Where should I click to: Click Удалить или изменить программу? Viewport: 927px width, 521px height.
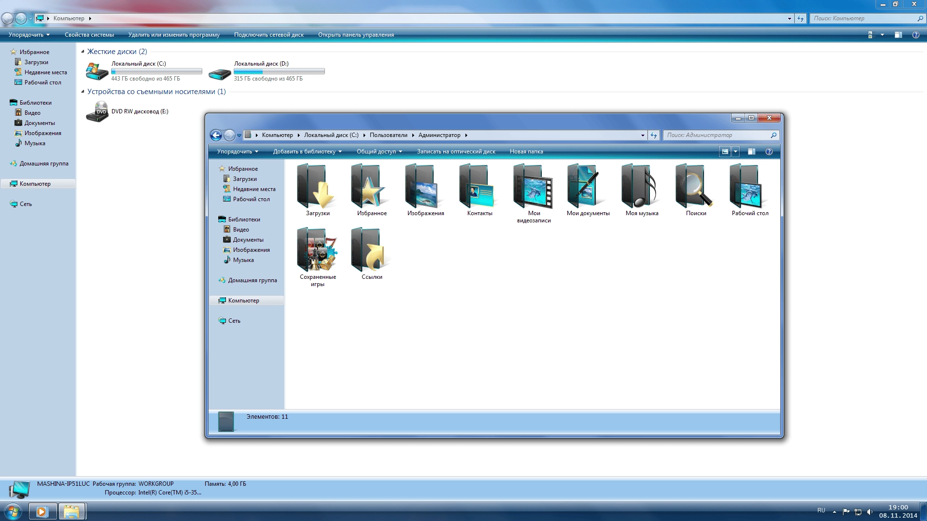(174, 35)
